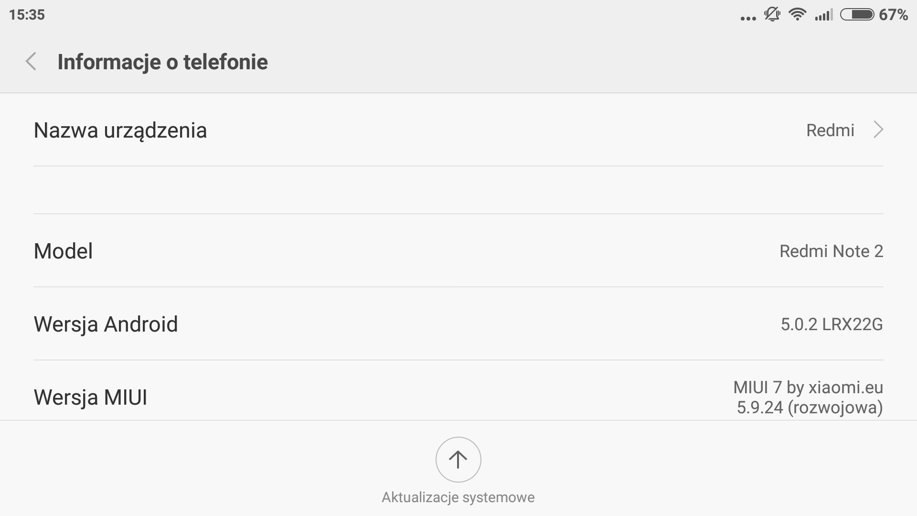
Task: Tap the 67% battery percentage text
Action: (x=893, y=15)
